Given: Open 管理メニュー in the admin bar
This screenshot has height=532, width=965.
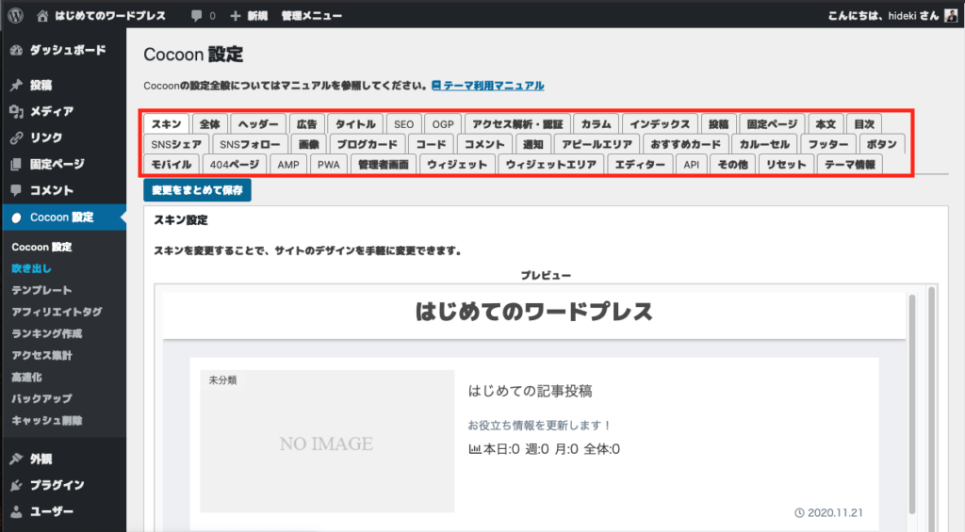Looking at the screenshot, I should coord(311,16).
